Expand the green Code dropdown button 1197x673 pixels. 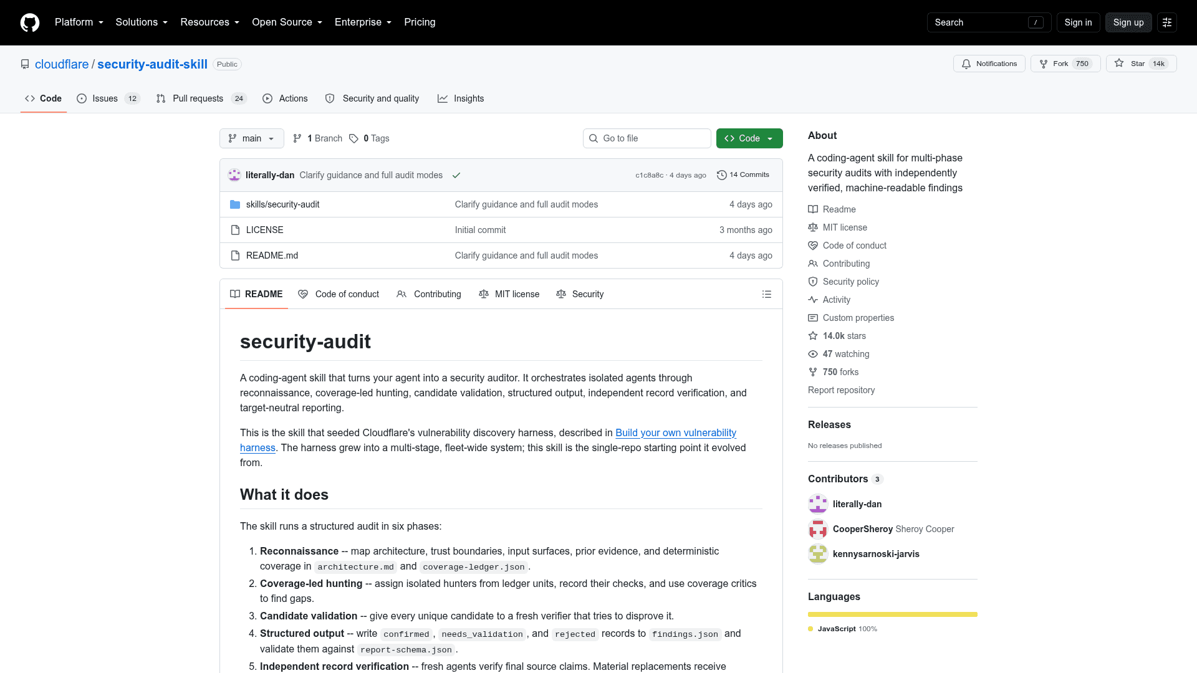coord(749,138)
